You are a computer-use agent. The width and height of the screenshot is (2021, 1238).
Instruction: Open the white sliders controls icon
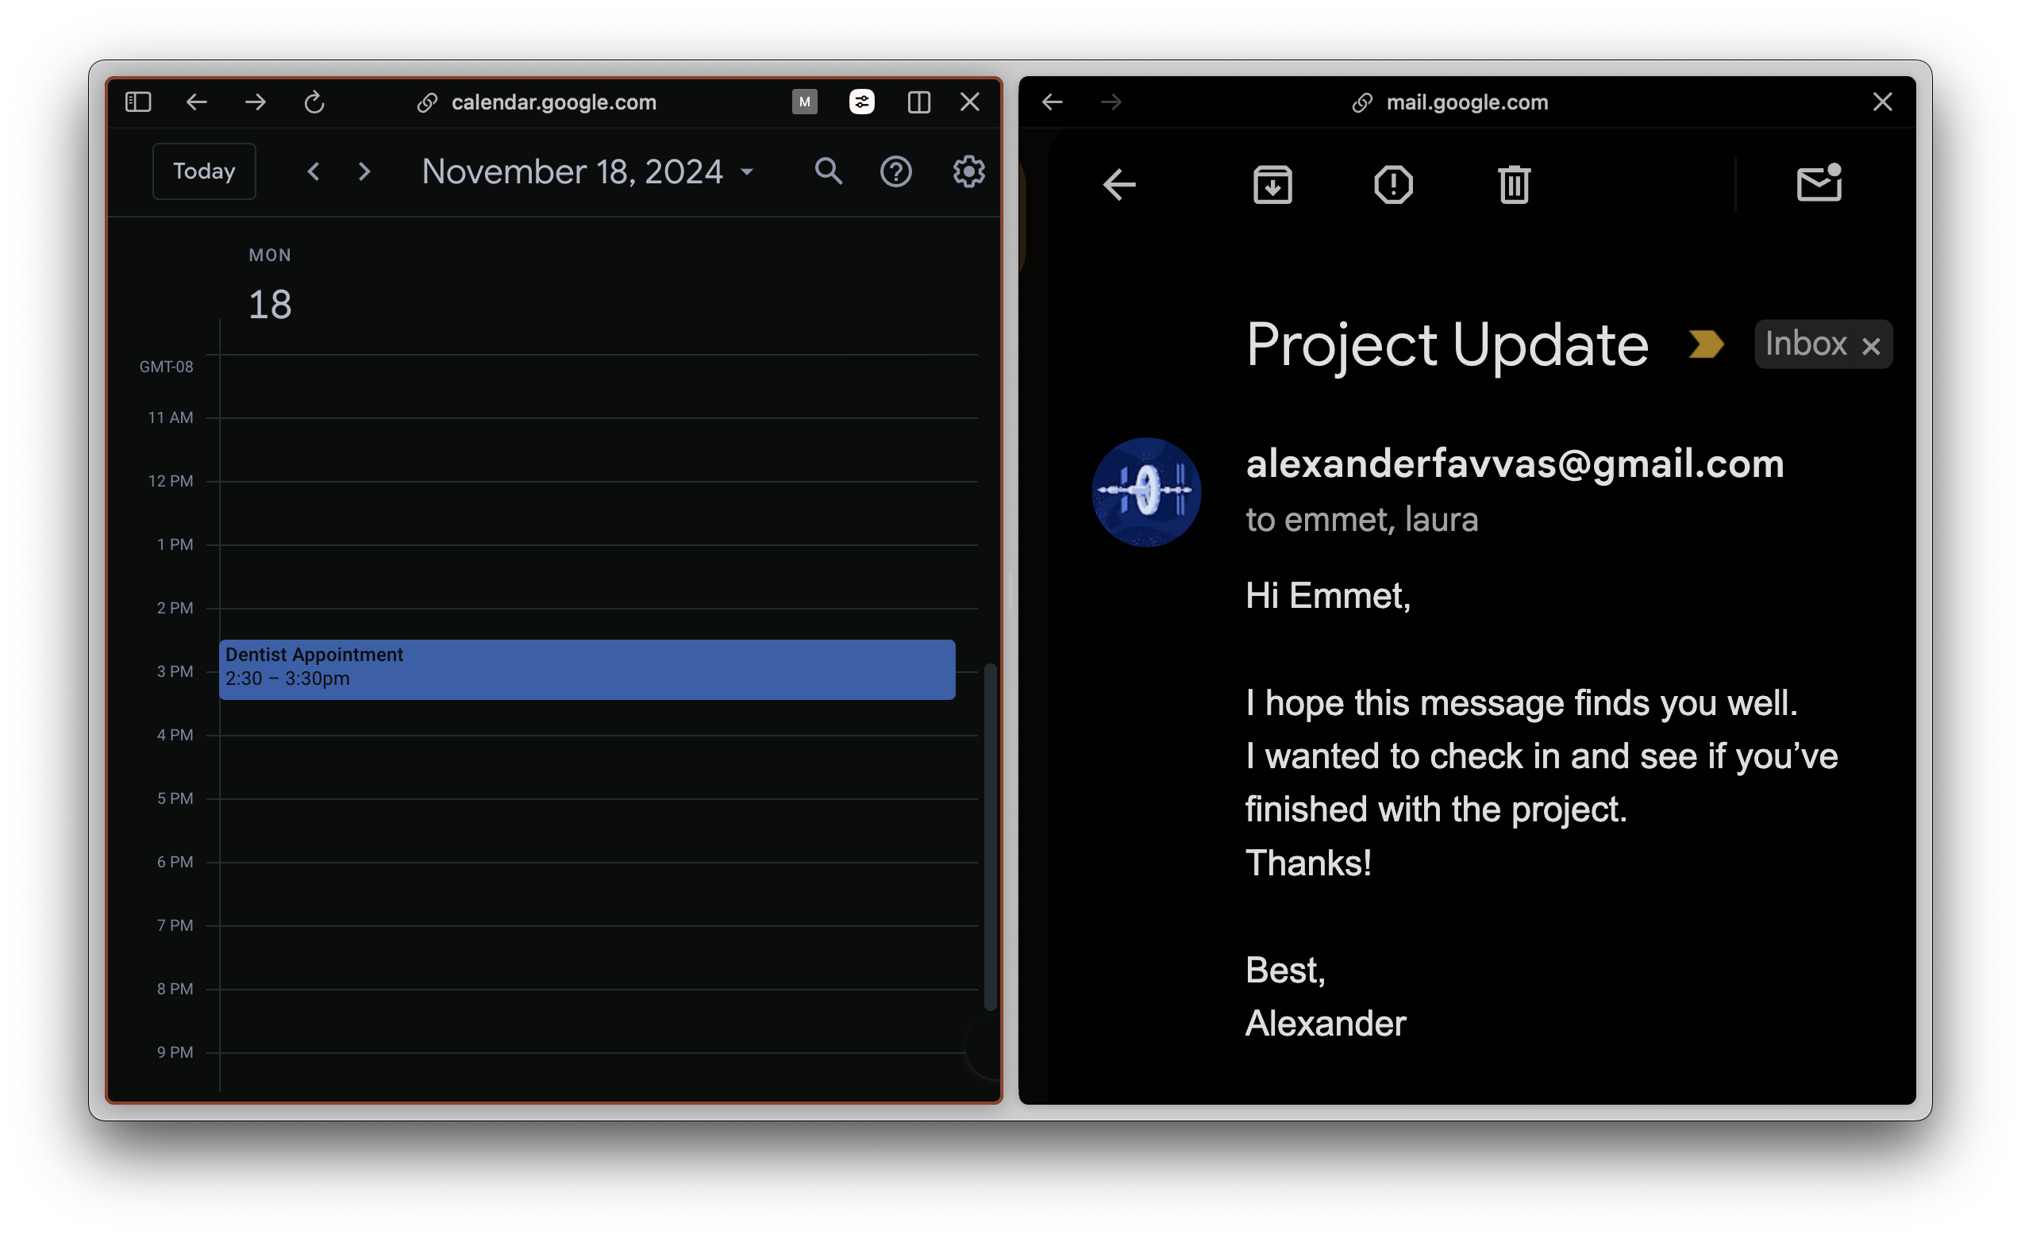tap(861, 102)
